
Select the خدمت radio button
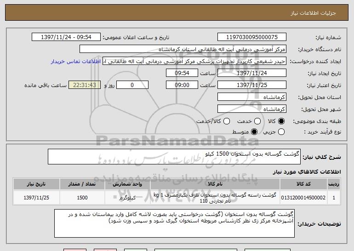tap(257, 121)
